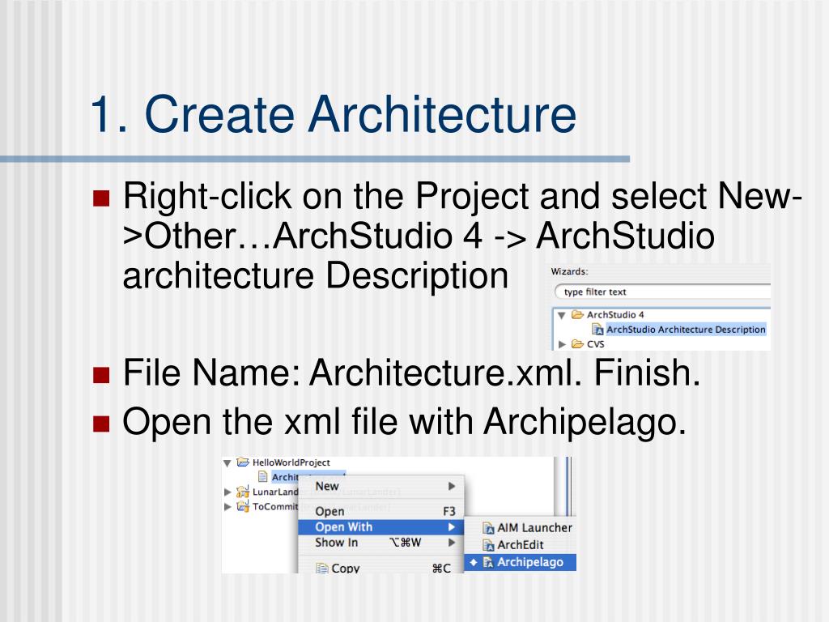829x622 pixels.
Task: Click the AIM Launcher editor icon
Action: [488, 528]
